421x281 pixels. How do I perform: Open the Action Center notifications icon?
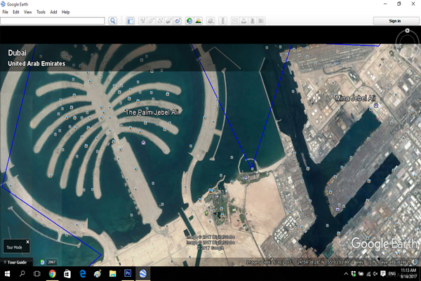[383, 274]
